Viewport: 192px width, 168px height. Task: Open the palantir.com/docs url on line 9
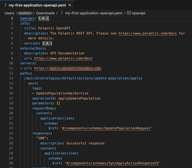pyautogui.click(x=63, y=58)
